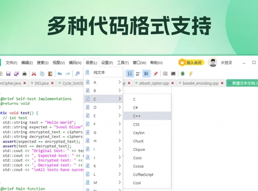Click the red pin icon
This screenshot has height=191, width=258.
point(155,74)
